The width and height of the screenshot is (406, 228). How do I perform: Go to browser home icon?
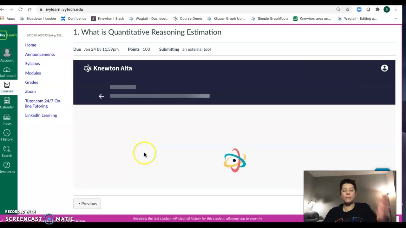pyautogui.click(x=29, y=9)
